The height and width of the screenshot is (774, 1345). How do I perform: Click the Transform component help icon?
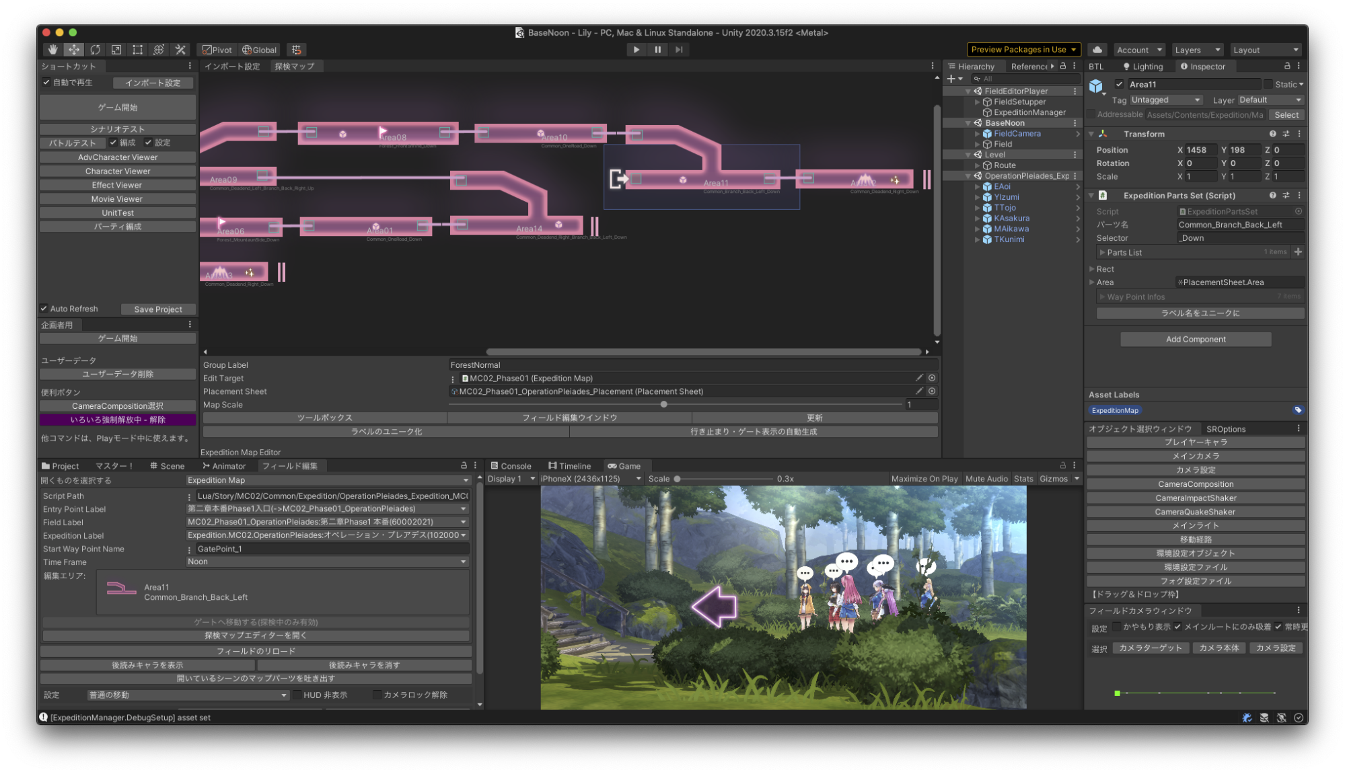point(1274,134)
